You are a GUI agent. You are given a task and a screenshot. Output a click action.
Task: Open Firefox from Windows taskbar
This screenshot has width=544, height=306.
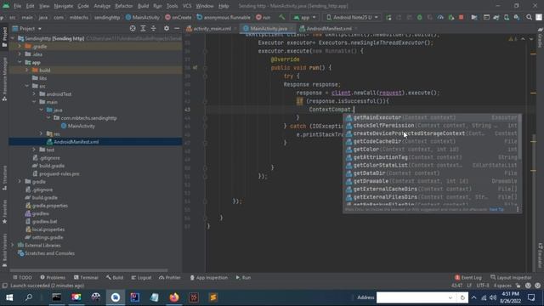[174, 297]
